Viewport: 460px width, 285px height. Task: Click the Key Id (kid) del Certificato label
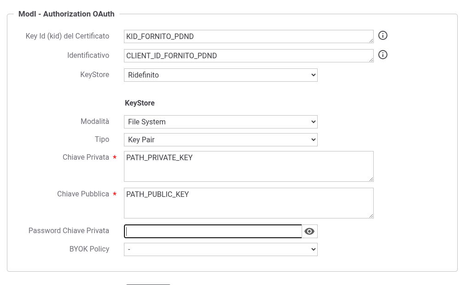point(67,36)
